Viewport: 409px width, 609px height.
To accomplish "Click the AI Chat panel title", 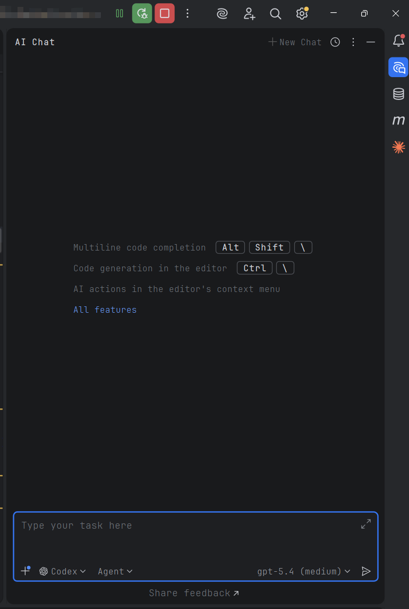I will 35,42.
